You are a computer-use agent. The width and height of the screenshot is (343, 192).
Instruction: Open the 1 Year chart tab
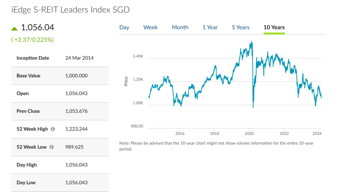pyautogui.click(x=210, y=27)
